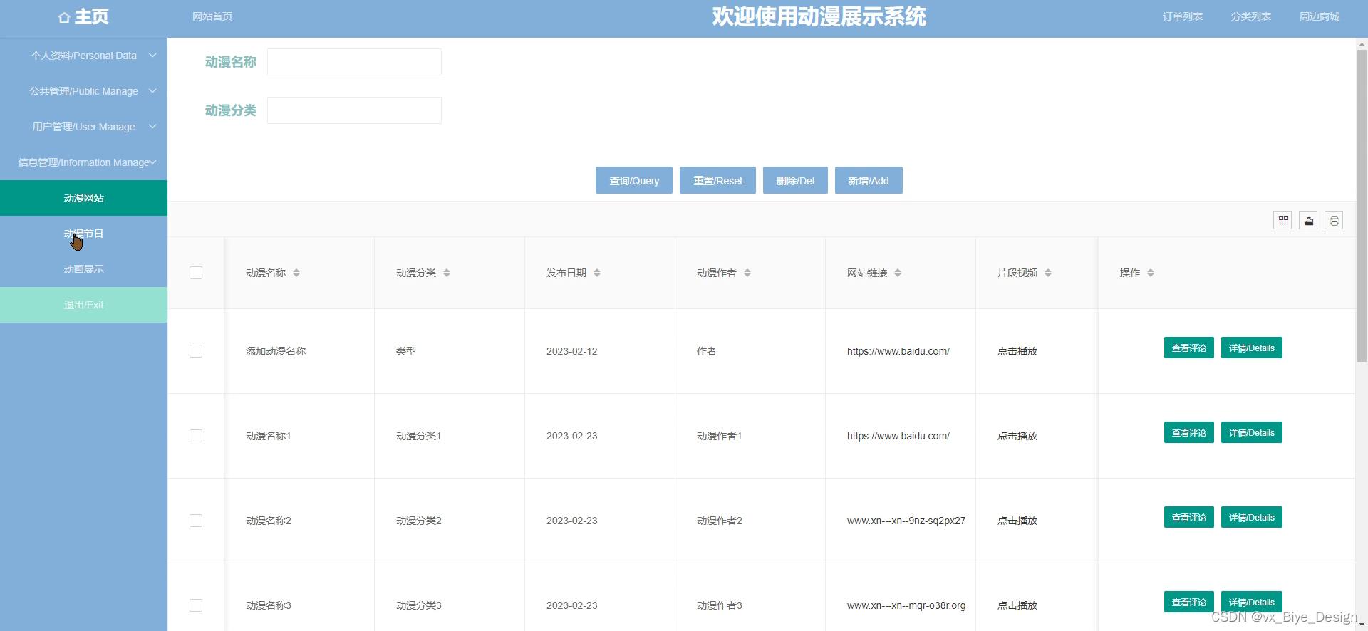Viewport: 1368px width, 631px height.
Task: Check the row for 动漫名称2
Action: click(x=196, y=521)
